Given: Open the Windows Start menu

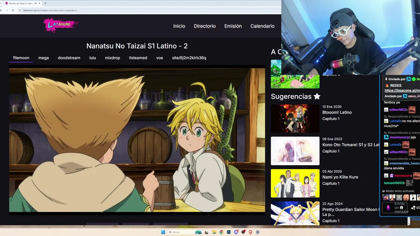Looking at the screenshot, I should pos(163,232).
